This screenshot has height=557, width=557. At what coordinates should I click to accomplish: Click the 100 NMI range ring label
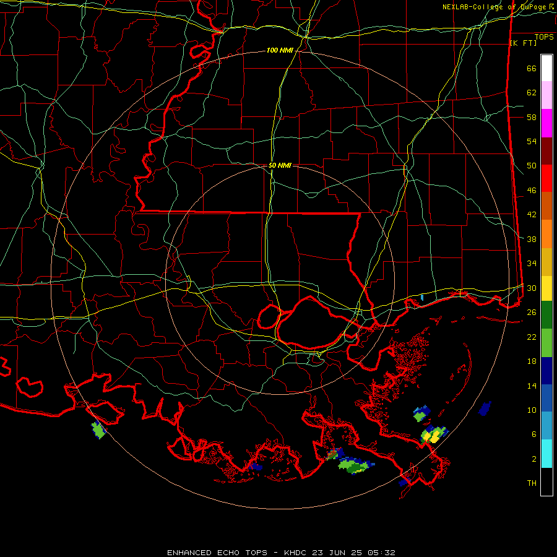coord(280,51)
